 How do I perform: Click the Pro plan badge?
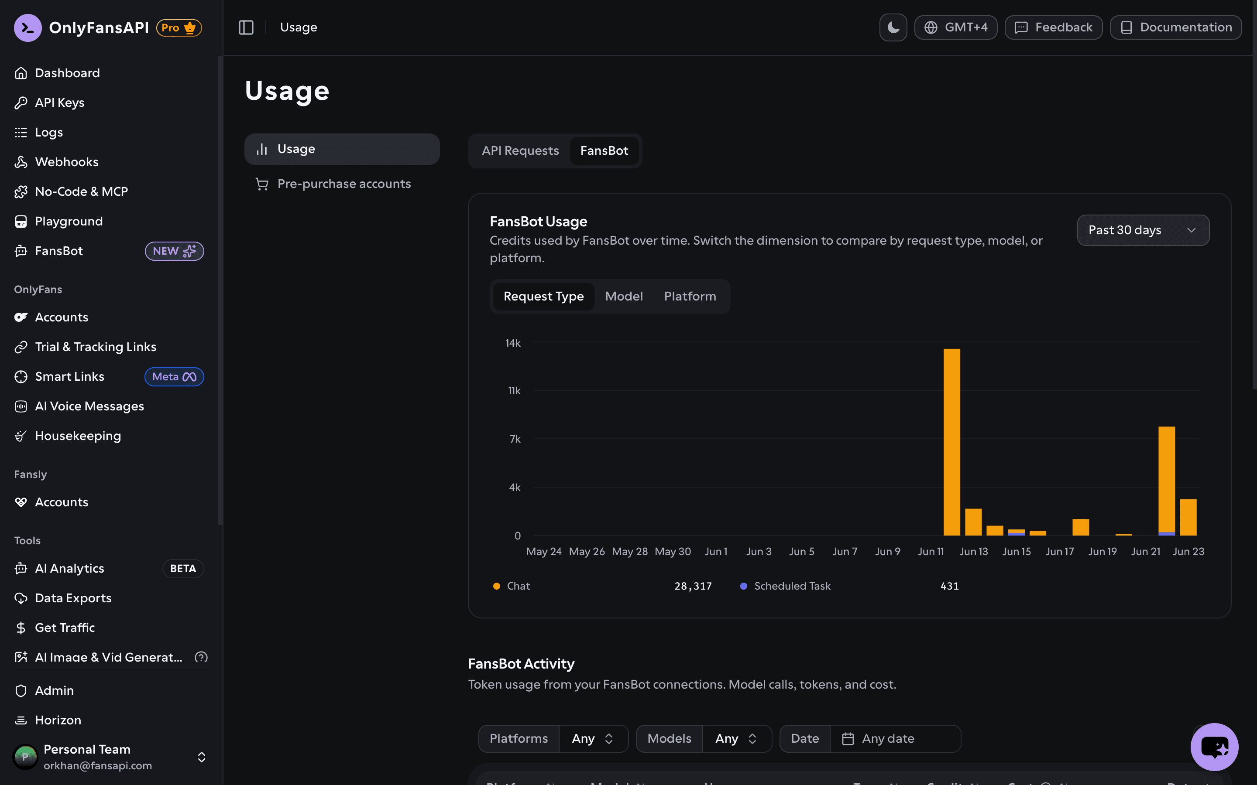(x=179, y=27)
